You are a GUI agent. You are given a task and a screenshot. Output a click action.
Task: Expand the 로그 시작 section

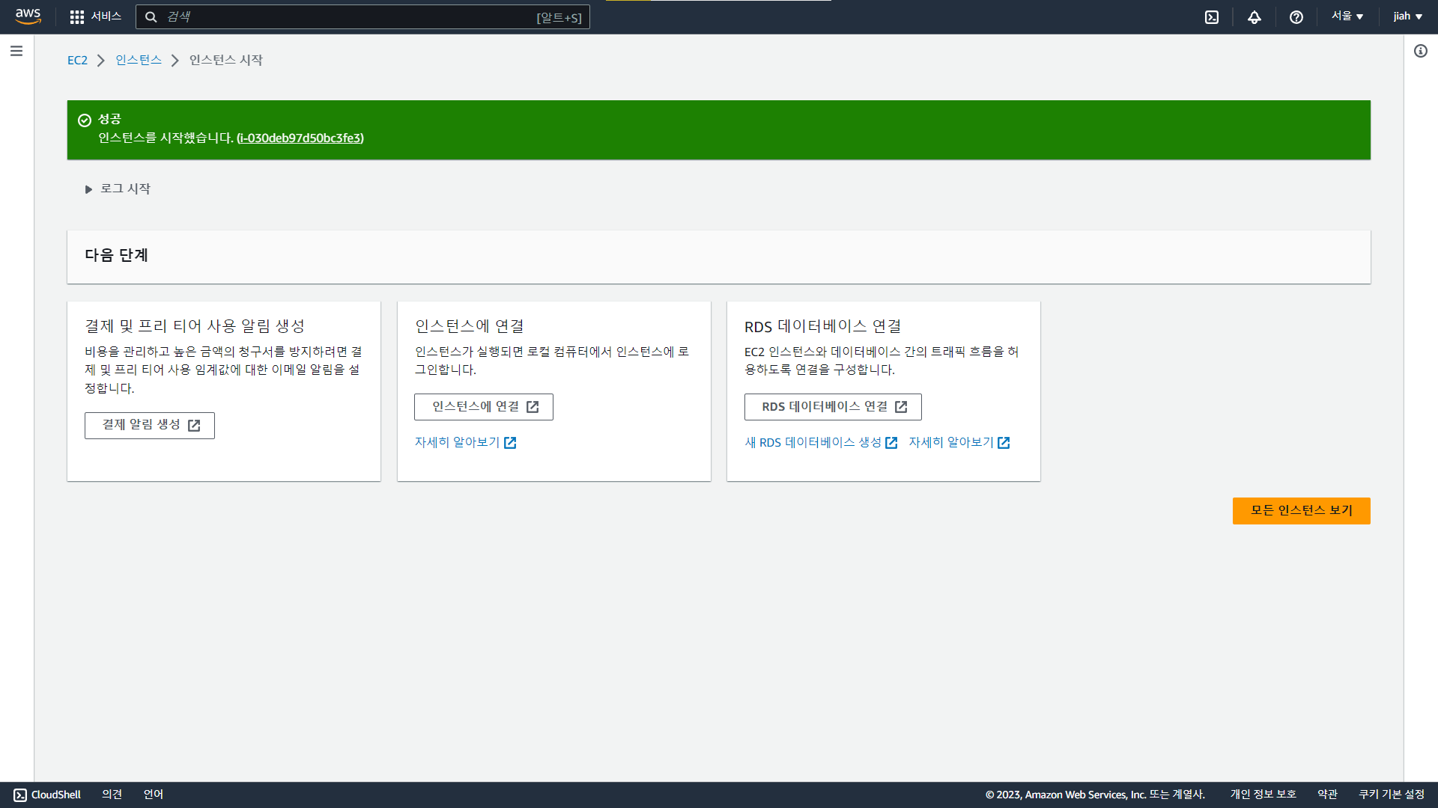[118, 189]
